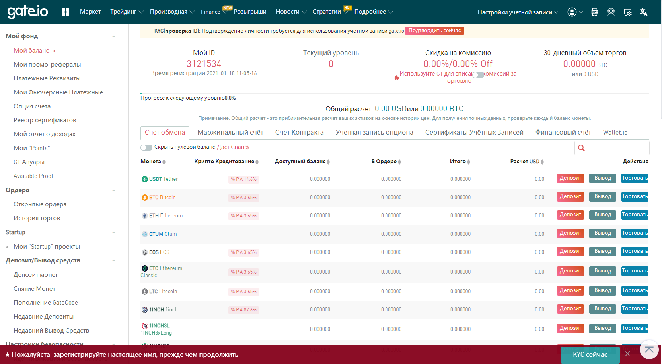Open Сертификаты Учётных Записей tab
662x364 pixels.
click(474, 133)
